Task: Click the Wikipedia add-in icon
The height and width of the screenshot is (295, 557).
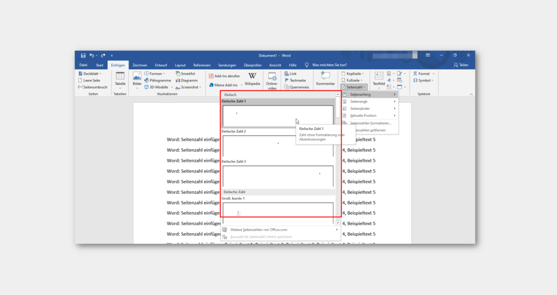Action: tap(252, 79)
